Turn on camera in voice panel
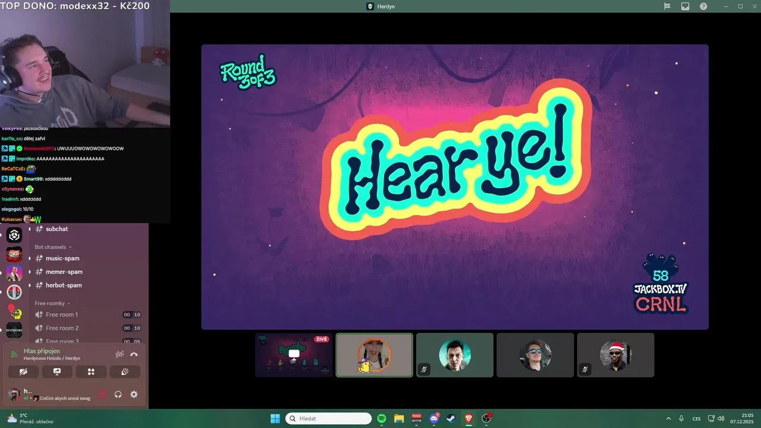This screenshot has height=428, width=761. pos(23,372)
